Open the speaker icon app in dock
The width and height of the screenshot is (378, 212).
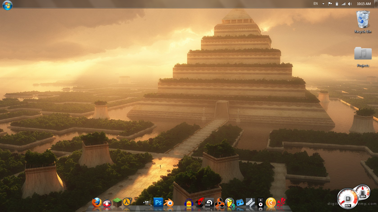(260, 203)
